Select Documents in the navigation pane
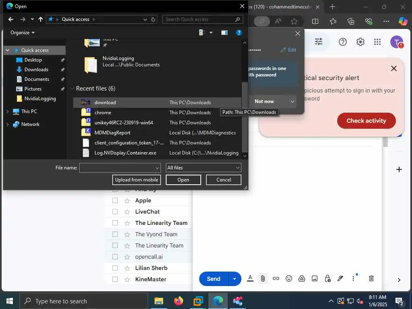This screenshot has height=309, width=412. 37,79
